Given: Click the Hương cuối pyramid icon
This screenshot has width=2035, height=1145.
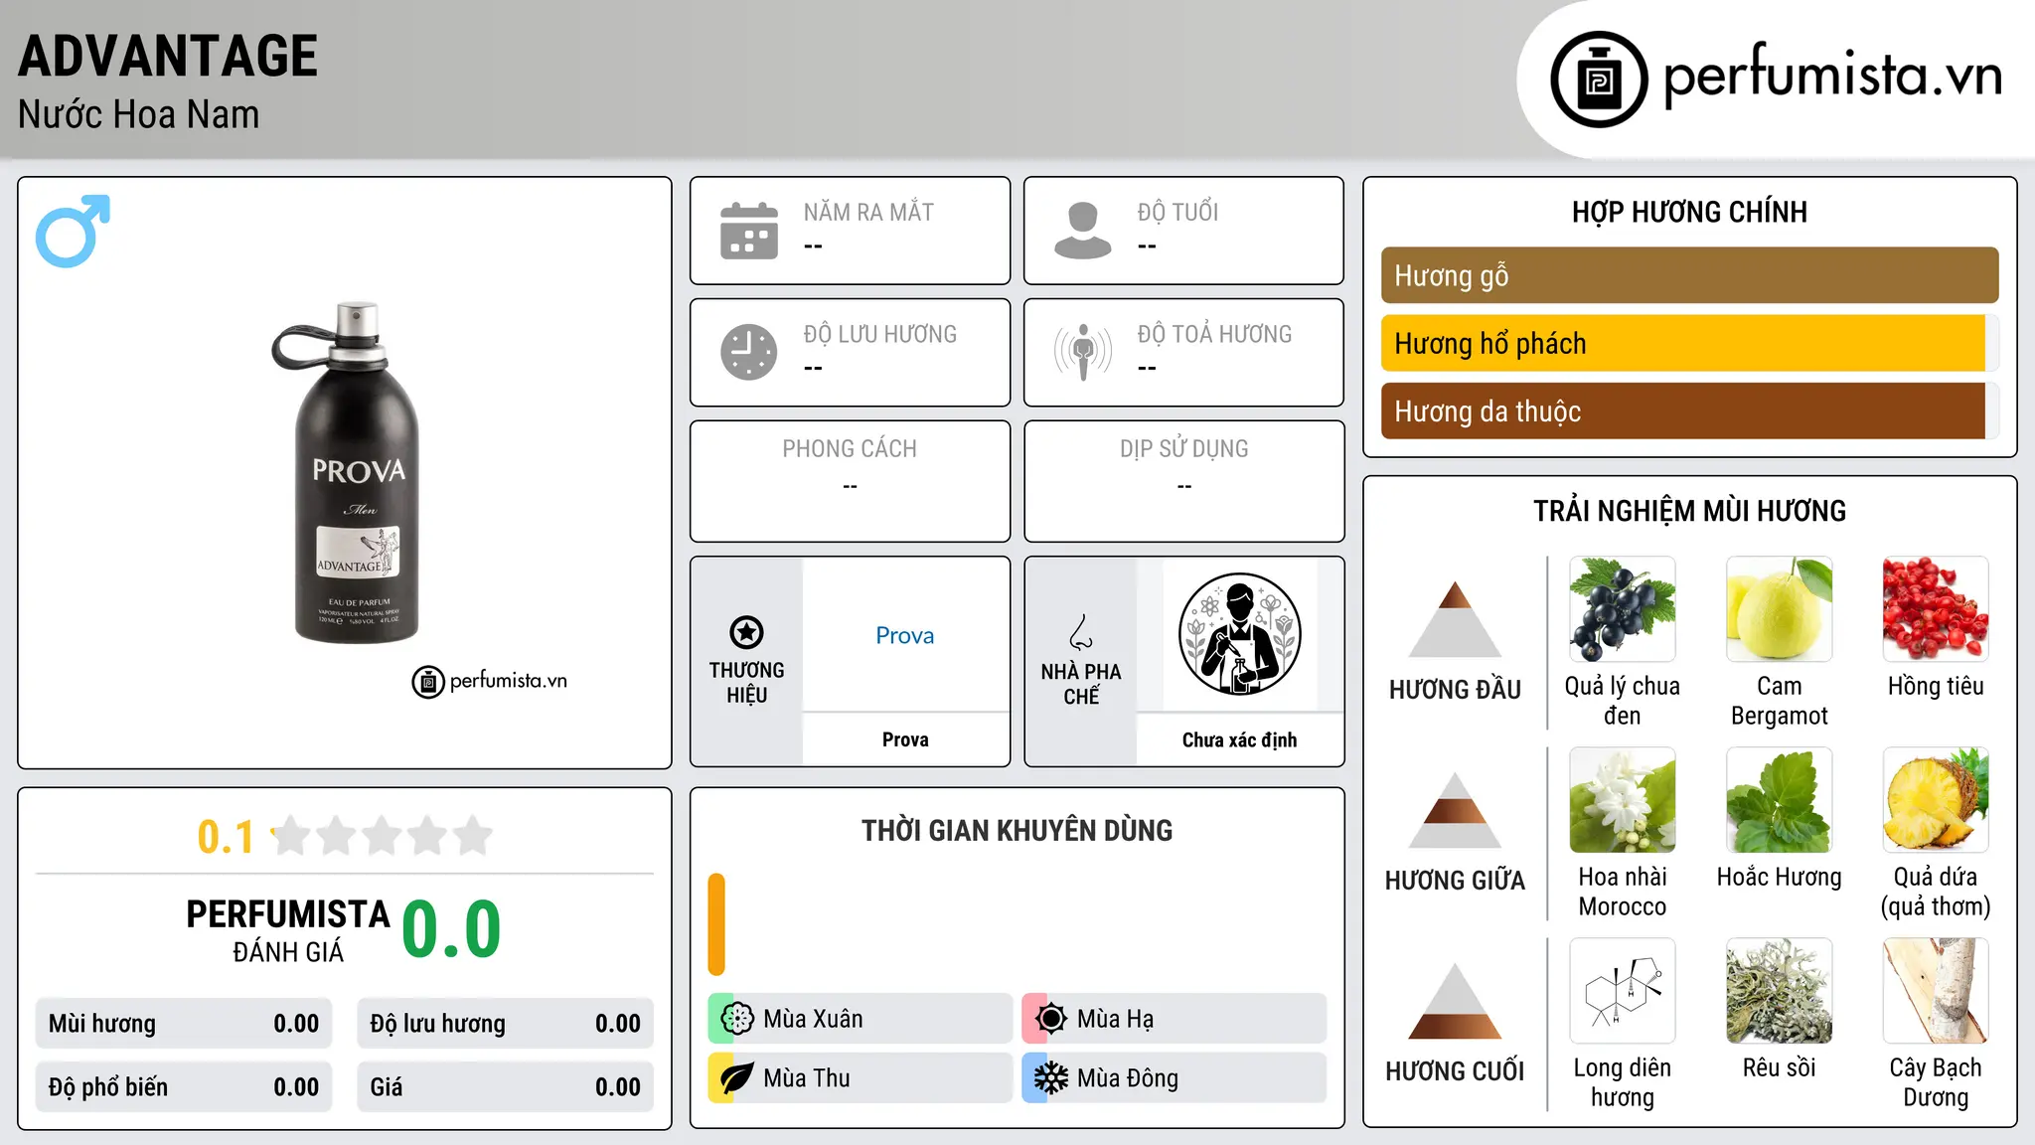Looking at the screenshot, I should pos(1456,1001).
